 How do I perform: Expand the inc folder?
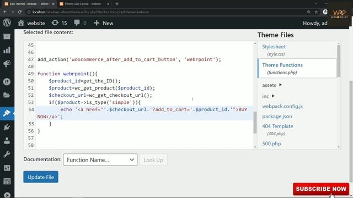tap(268, 96)
